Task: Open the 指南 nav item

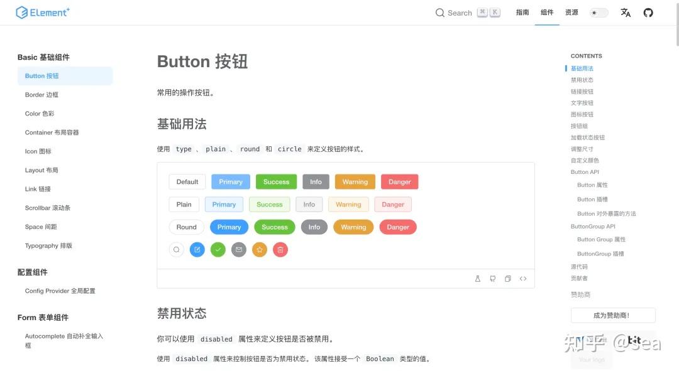Action: 522,13
